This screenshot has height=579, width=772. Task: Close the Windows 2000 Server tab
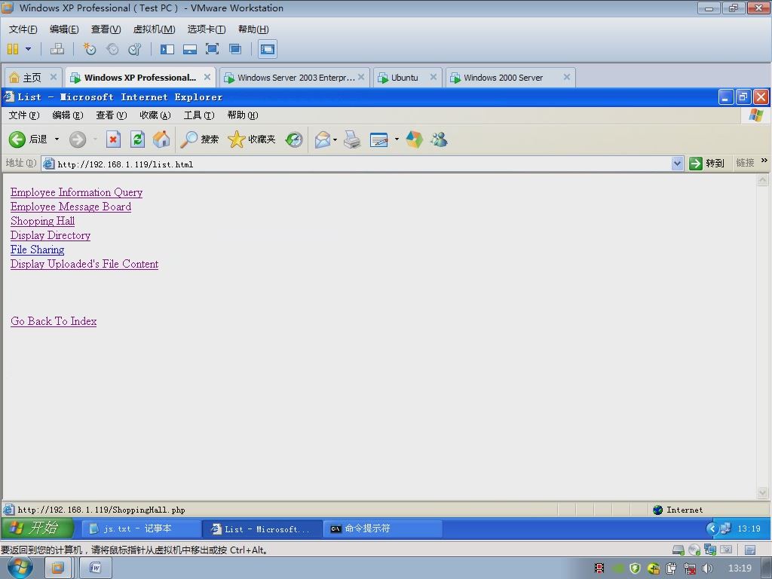pos(567,77)
